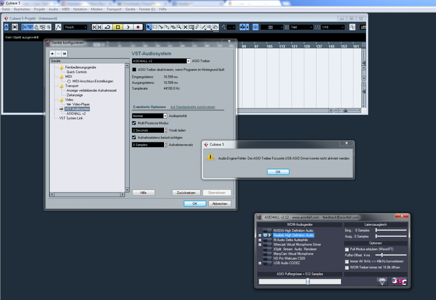Image resolution: width=436 pixels, height=300 pixels.
Task: Open the Projekt menu
Action: [x=40, y=9]
